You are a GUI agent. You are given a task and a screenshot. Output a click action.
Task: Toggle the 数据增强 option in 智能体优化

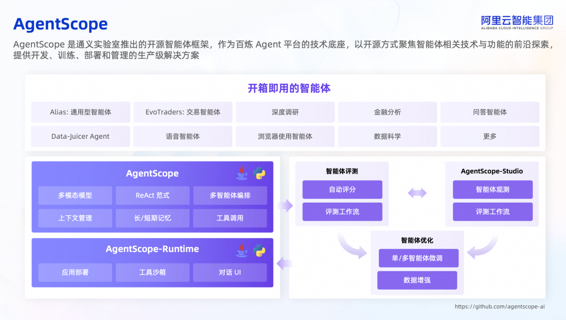[417, 280]
